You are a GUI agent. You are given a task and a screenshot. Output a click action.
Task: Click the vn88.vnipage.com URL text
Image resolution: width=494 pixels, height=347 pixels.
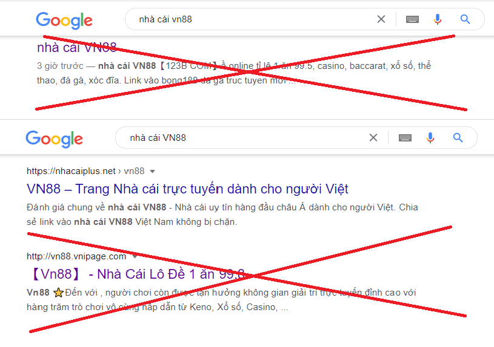coord(76,256)
